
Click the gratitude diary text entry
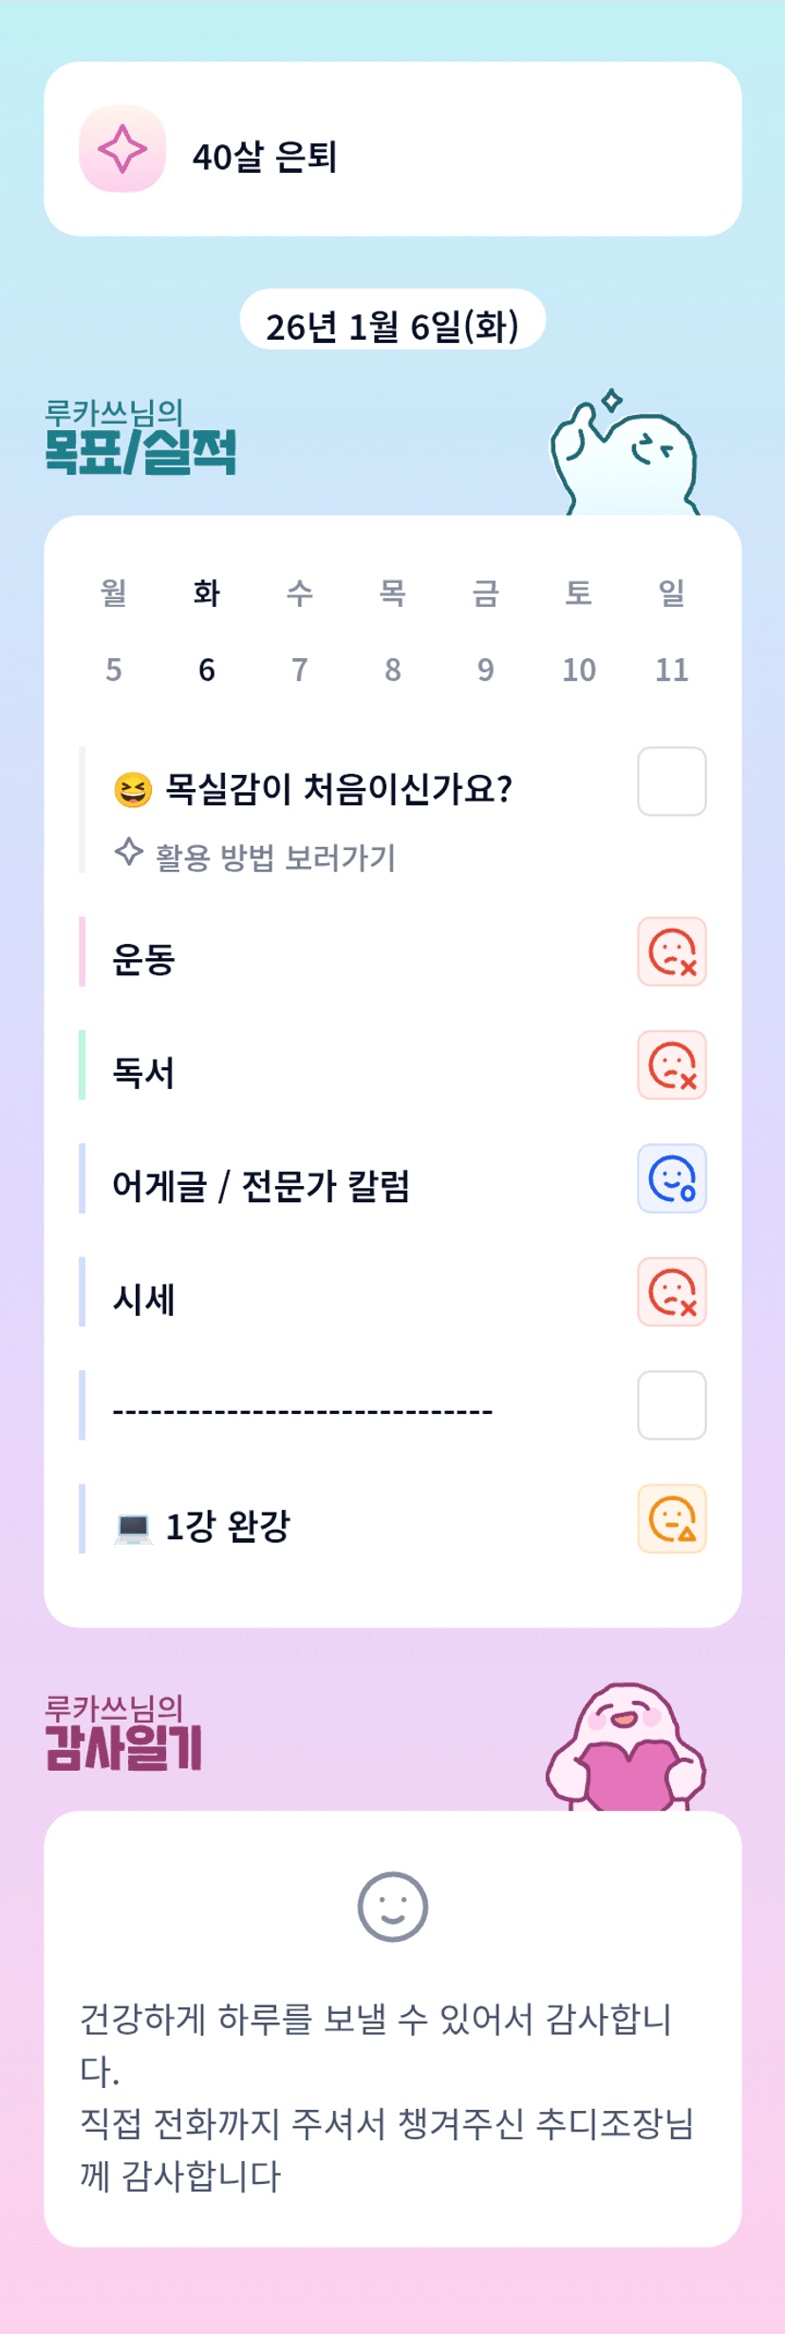coord(389,2097)
